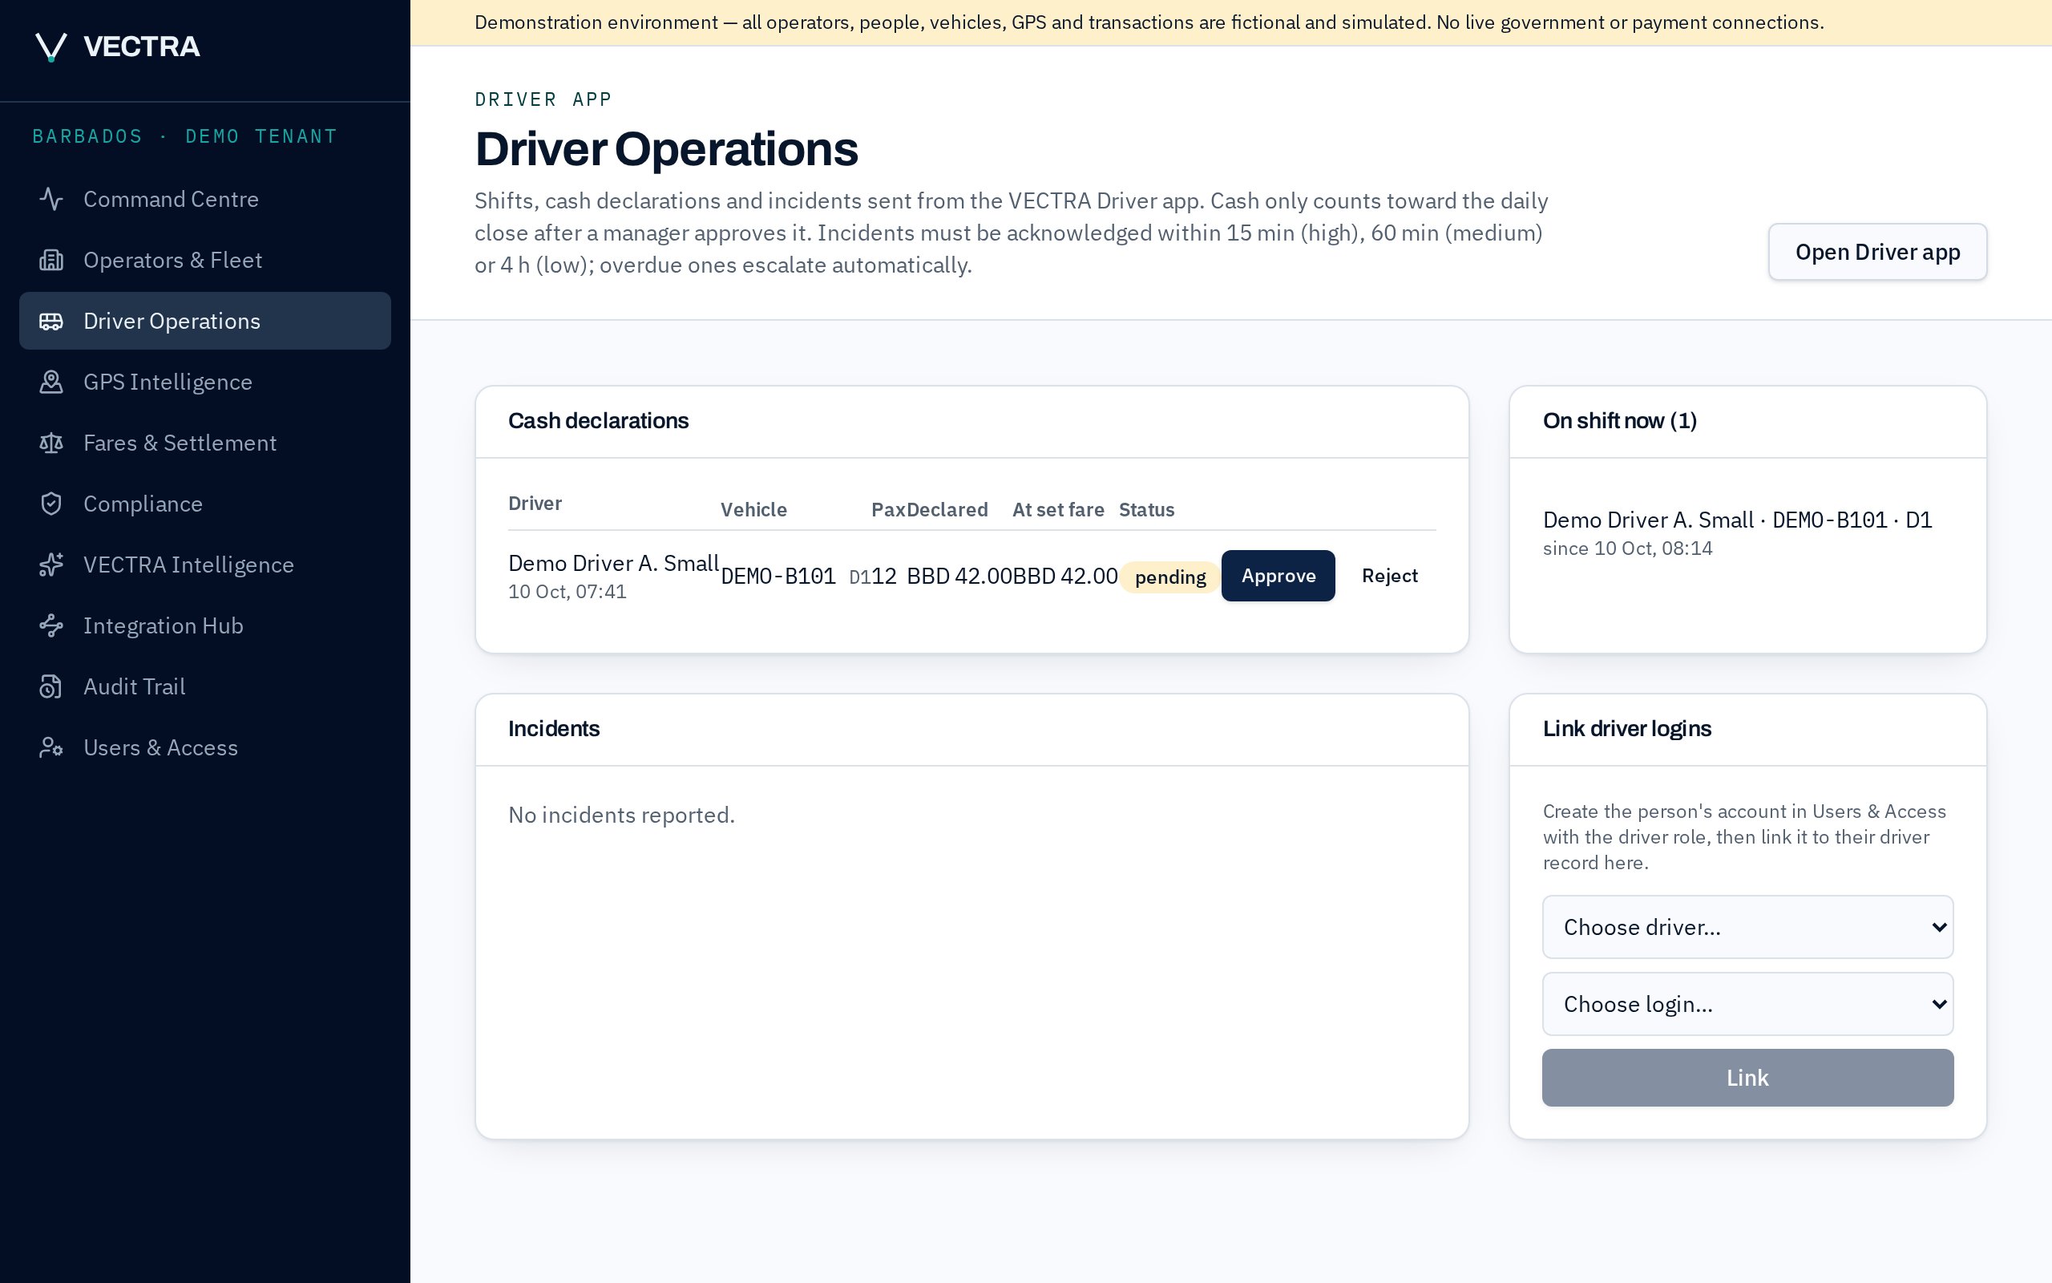This screenshot has height=1283, width=2052.
Task: Click the Audit Trail file-search icon
Action: [50, 687]
